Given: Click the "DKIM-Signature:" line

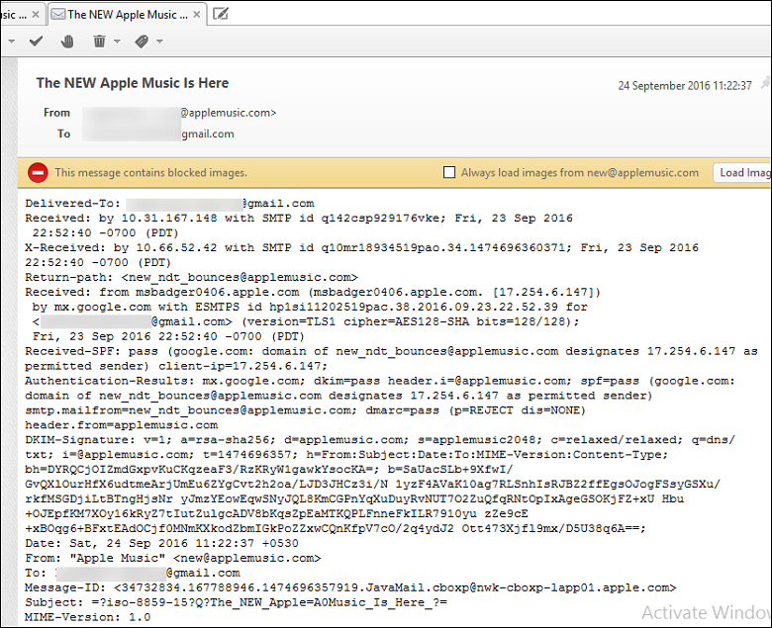Looking at the screenshot, I should pyautogui.click(x=380, y=440).
